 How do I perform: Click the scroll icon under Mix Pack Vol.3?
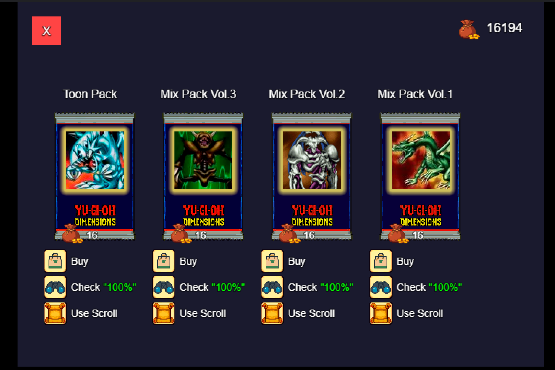point(164,313)
